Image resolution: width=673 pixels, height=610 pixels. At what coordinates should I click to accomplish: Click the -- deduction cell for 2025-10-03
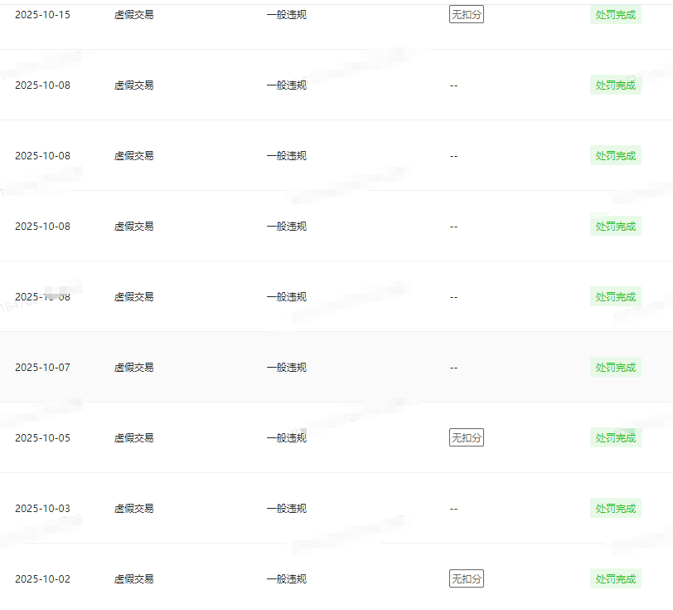tap(453, 508)
